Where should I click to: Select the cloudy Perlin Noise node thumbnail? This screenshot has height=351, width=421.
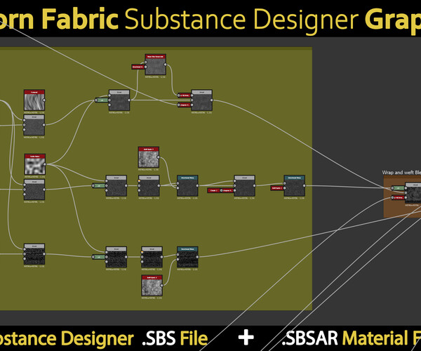(35, 164)
